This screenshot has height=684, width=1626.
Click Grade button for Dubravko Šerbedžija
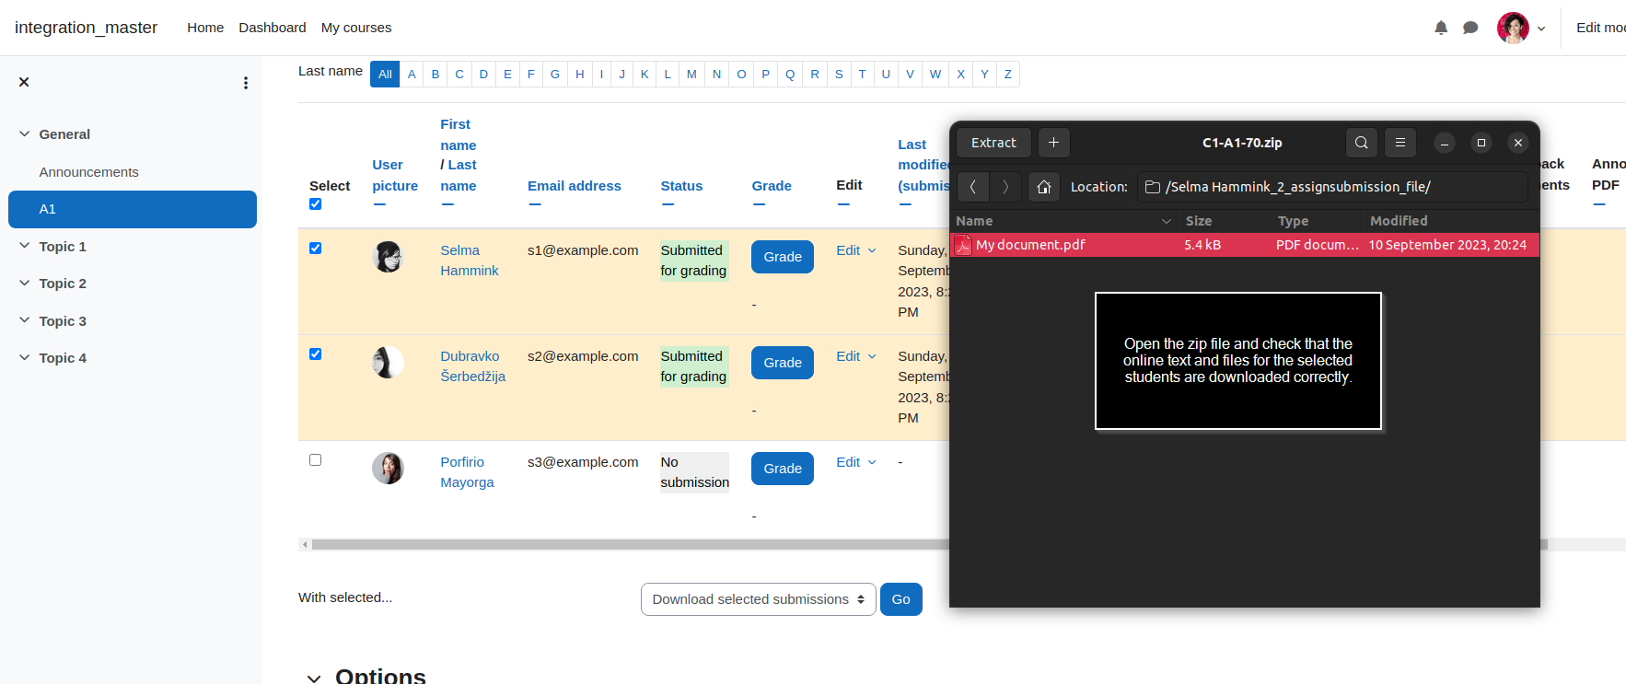[x=783, y=363]
